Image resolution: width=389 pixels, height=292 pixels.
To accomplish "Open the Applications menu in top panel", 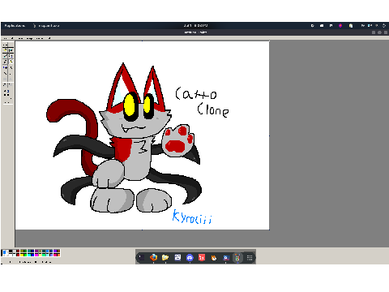I will 15,26.
